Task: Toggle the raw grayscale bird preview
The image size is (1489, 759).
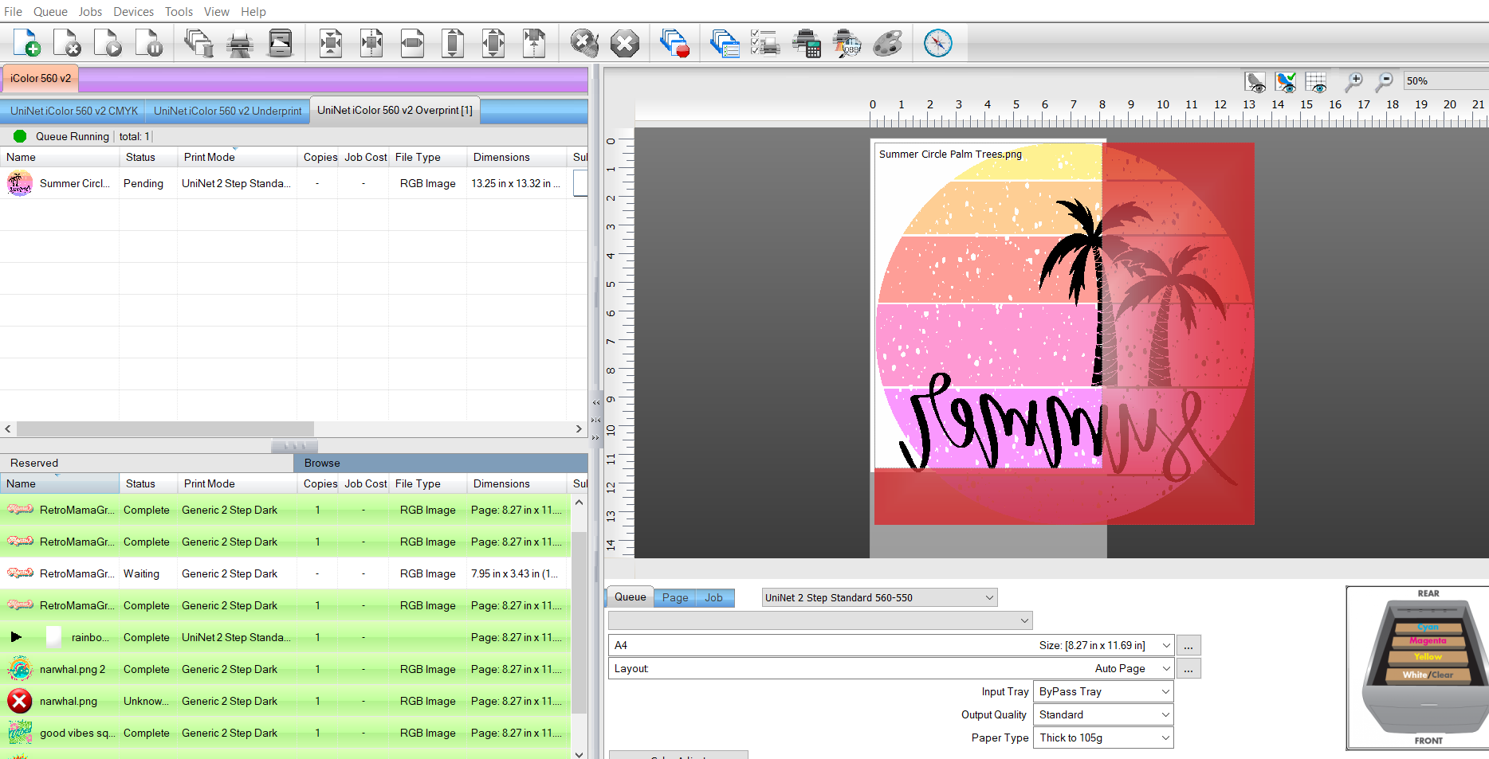Action: [x=1255, y=81]
